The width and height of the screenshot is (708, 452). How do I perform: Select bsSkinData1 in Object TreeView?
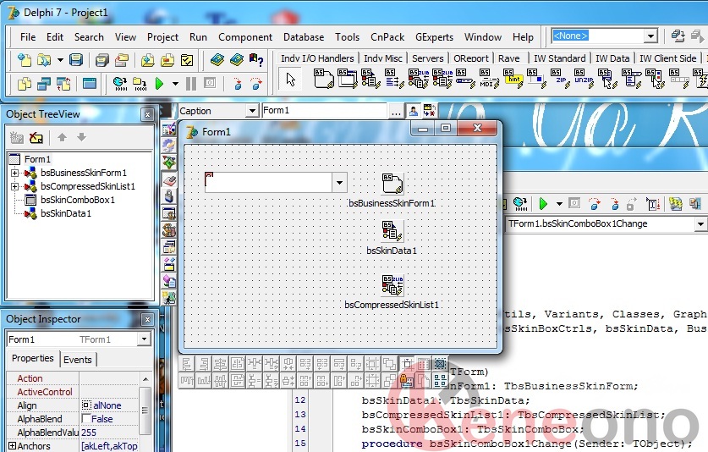(66, 213)
